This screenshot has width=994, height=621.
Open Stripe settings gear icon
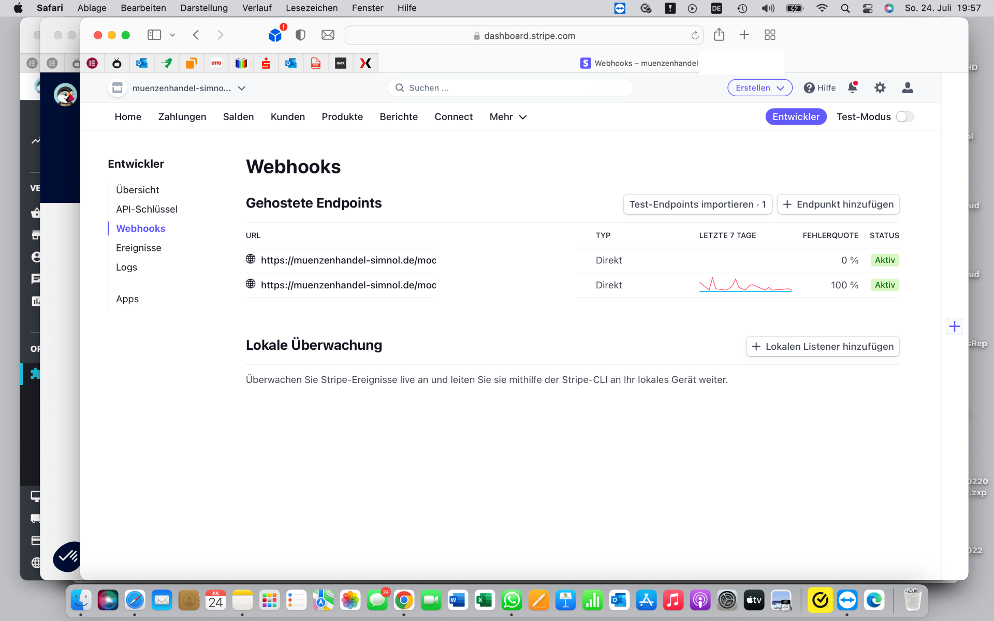coord(880,88)
